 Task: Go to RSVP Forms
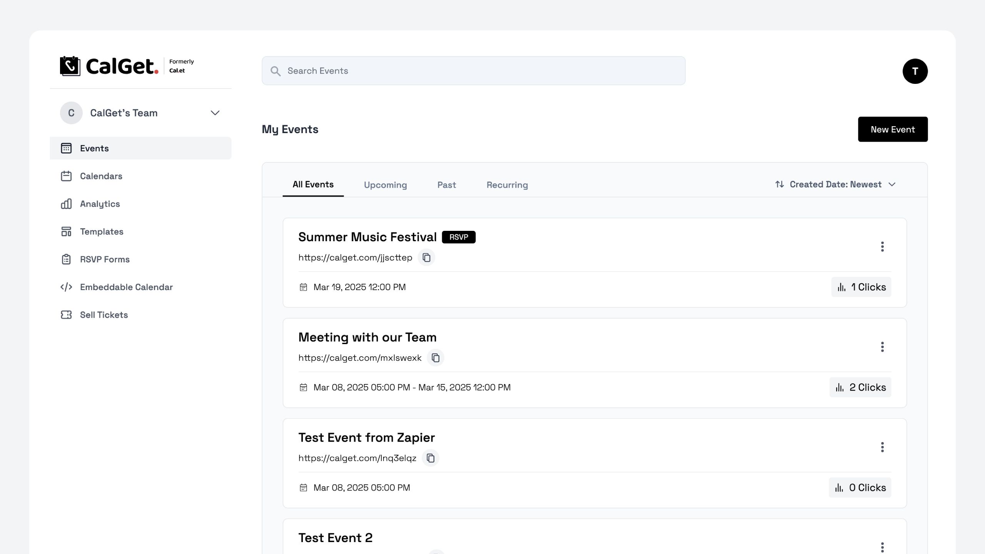105,259
